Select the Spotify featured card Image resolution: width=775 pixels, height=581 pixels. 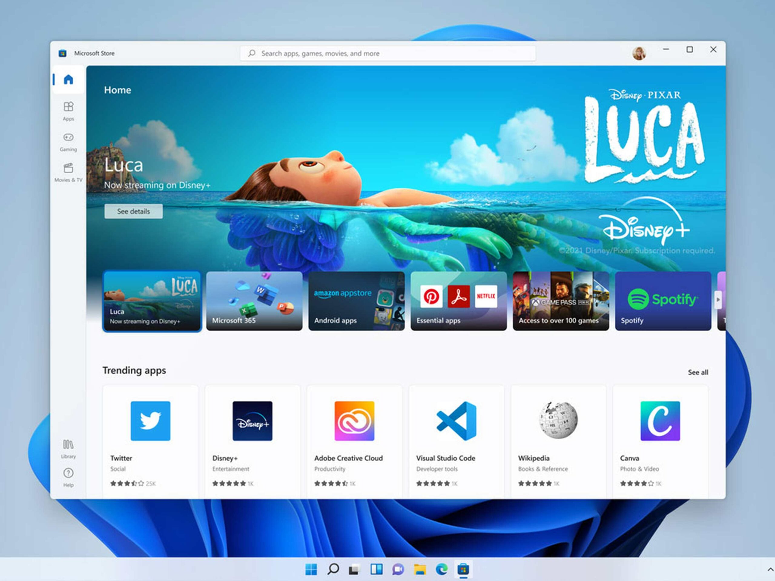[x=663, y=301]
